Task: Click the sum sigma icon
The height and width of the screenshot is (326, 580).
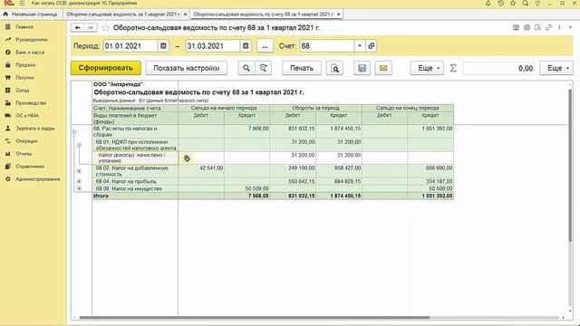Action: pyautogui.click(x=453, y=68)
